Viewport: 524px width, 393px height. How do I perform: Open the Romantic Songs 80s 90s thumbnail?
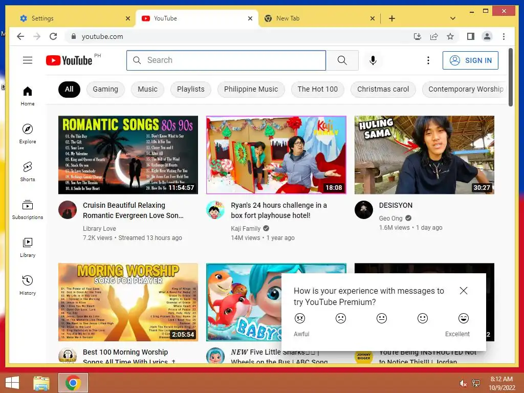(128, 155)
